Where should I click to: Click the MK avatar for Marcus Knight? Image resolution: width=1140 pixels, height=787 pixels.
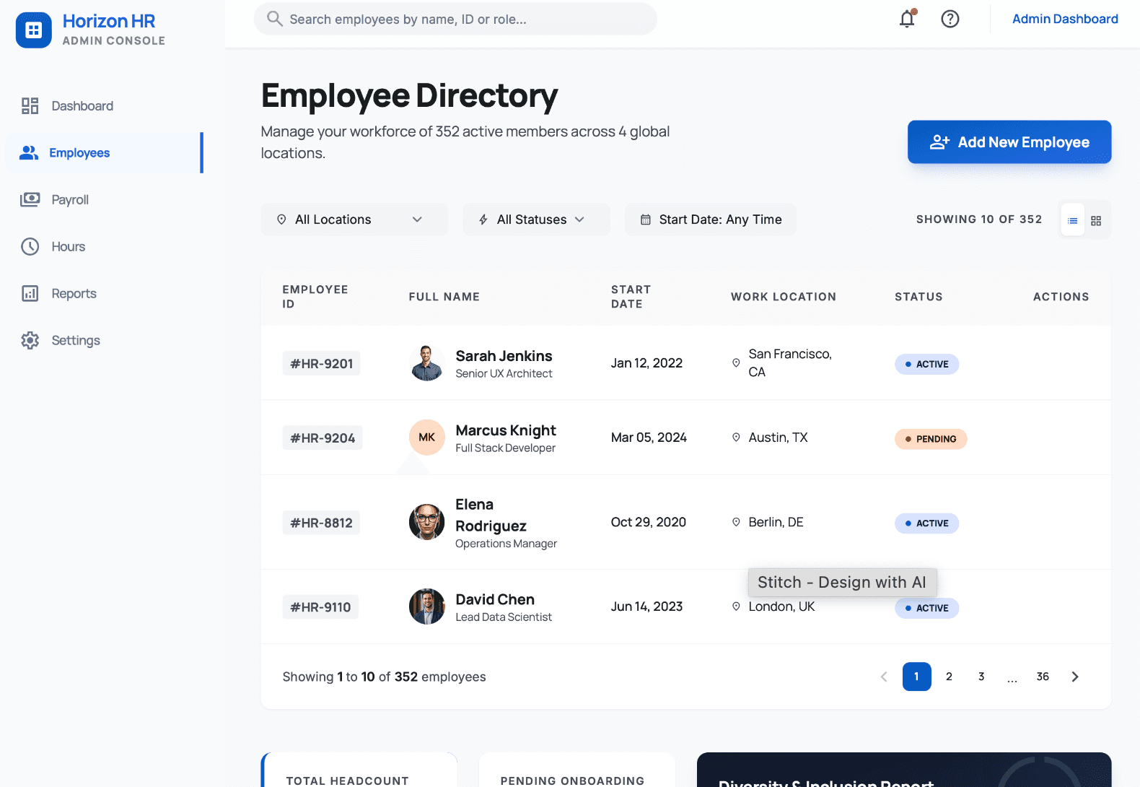point(426,438)
